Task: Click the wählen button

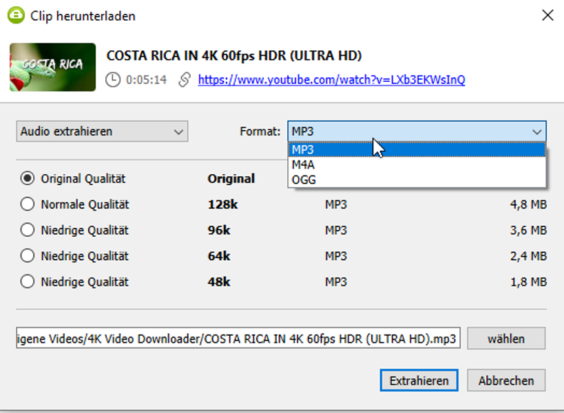Action: pos(506,338)
